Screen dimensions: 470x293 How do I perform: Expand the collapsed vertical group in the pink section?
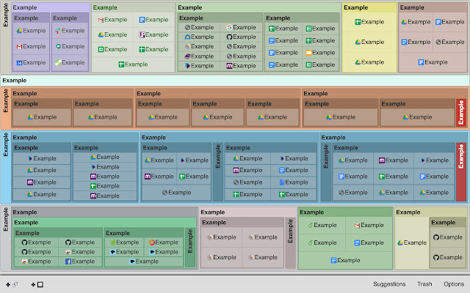(x=290, y=242)
